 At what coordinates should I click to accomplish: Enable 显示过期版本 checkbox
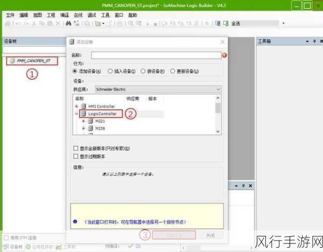tap(76, 156)
